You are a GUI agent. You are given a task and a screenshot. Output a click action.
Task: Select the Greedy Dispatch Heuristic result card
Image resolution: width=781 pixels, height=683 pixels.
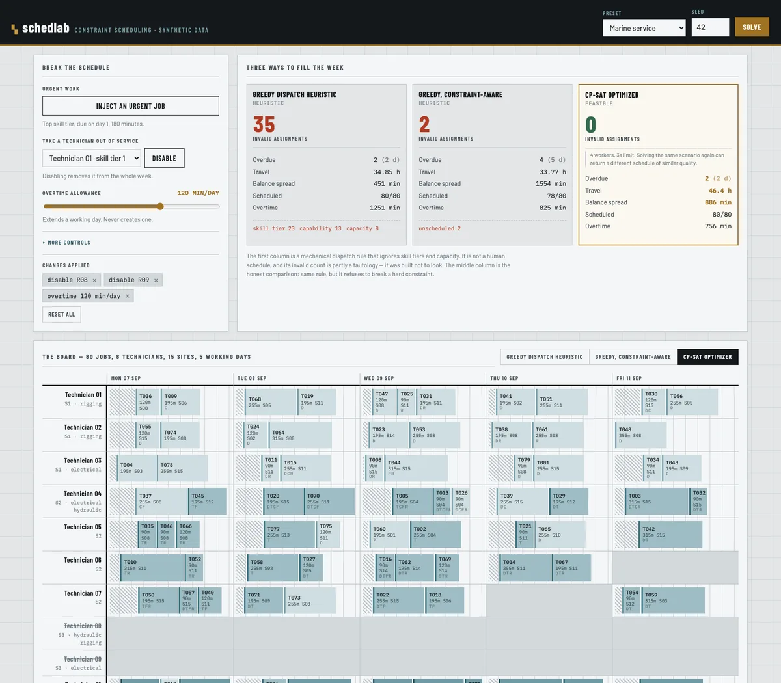tap(326, 165)
